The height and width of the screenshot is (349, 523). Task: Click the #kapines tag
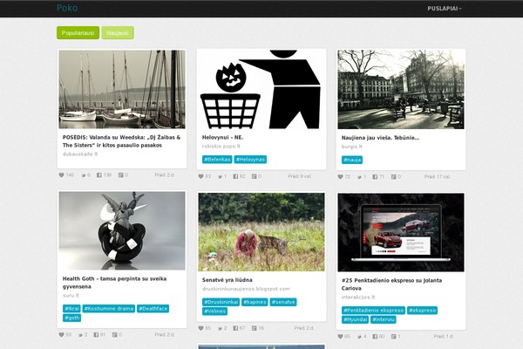255,302
